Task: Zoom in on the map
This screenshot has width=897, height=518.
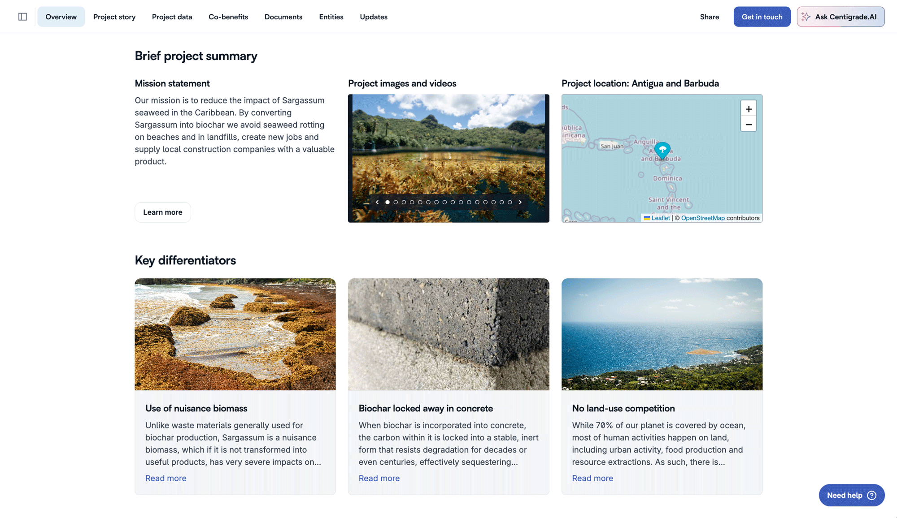Action: point(748,109)
